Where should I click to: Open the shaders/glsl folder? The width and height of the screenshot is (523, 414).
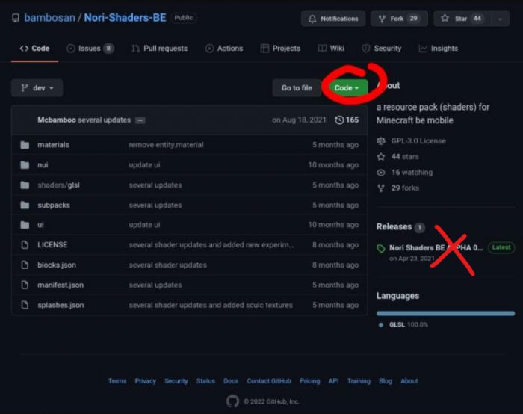coord(59,185)
